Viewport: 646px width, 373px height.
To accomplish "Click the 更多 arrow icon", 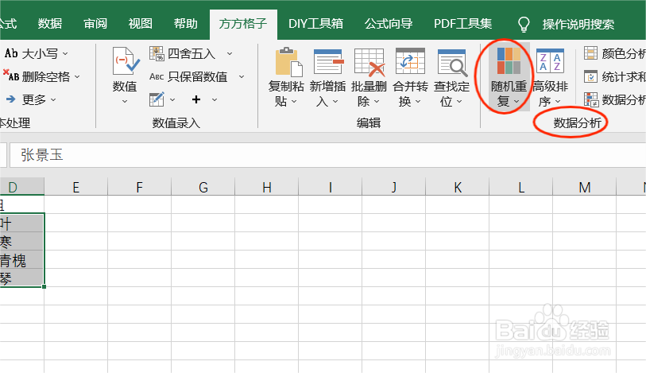I will point(10,99).
